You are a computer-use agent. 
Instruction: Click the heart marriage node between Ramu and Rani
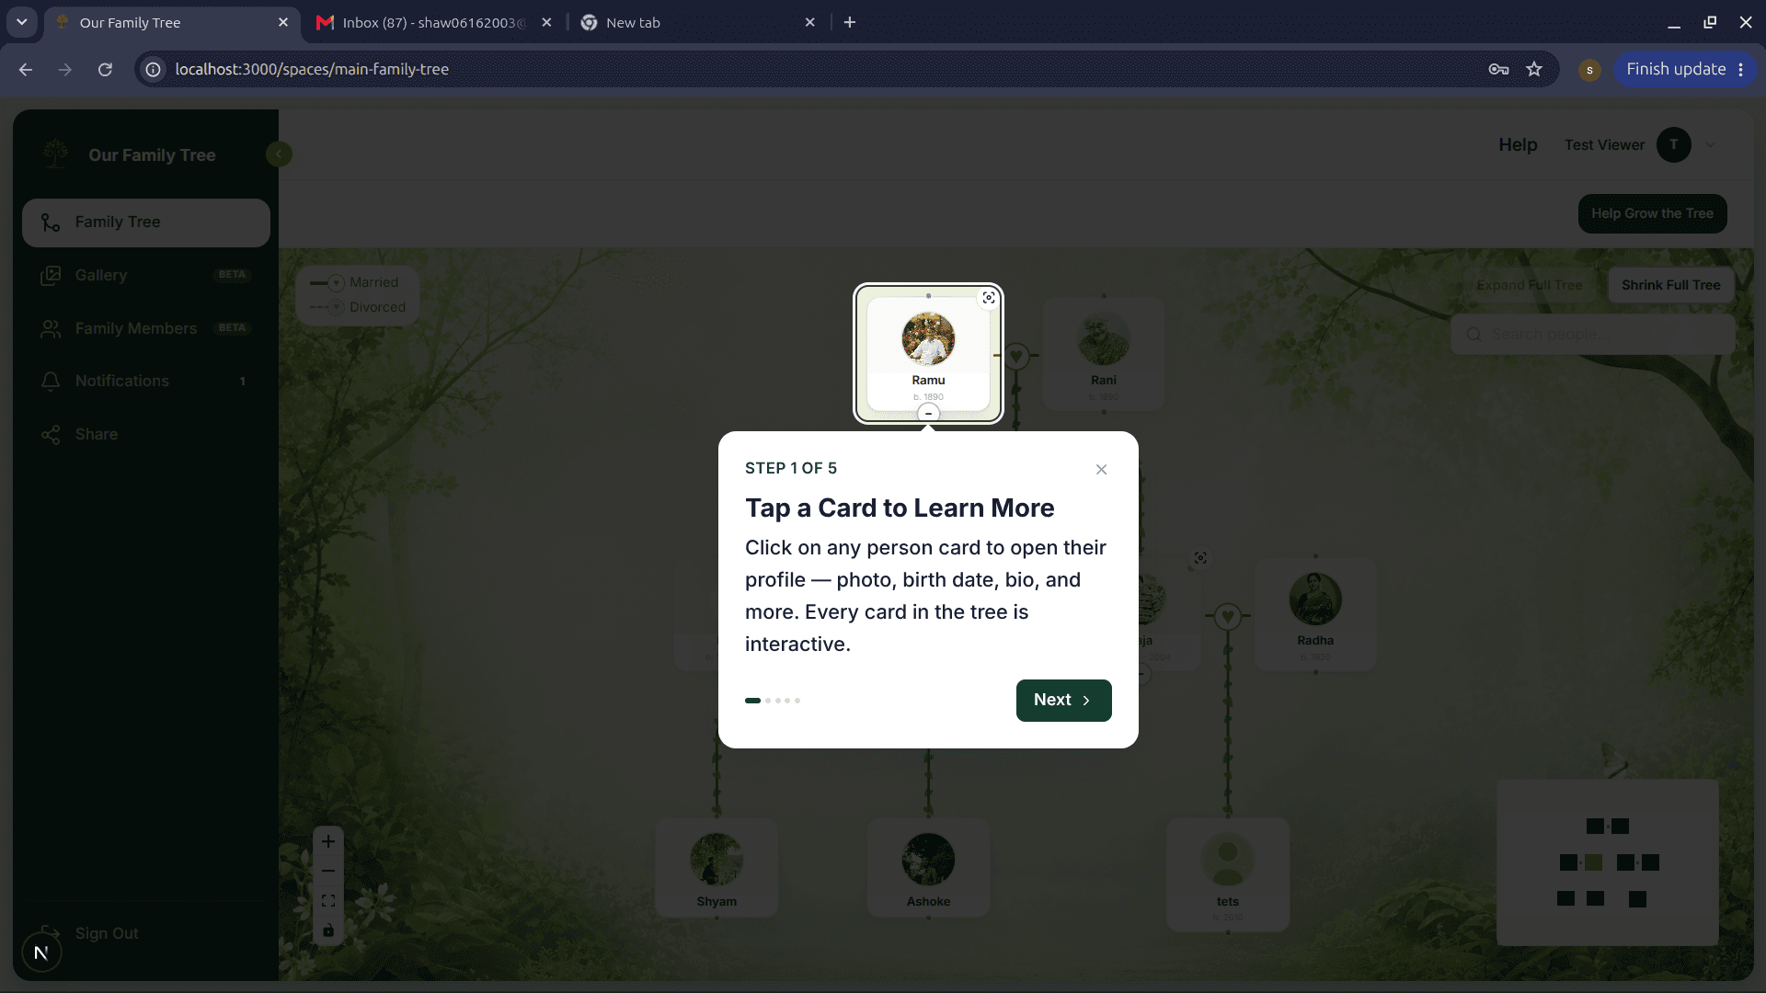coord(1016,355)
